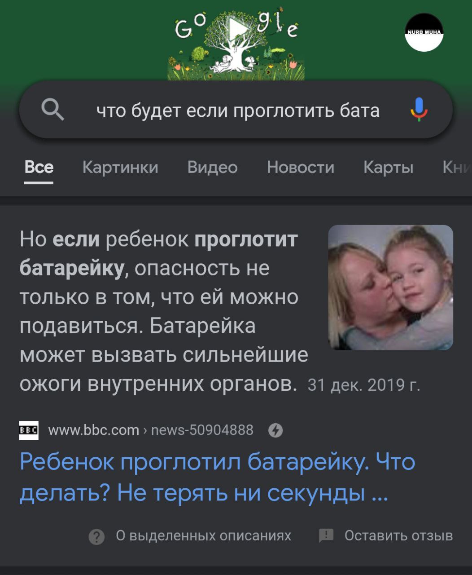Image resolution: width=472 pixels, height=575 pixels.
Task: Switch to the Картинки tab
Action: (x=120, y=168)
